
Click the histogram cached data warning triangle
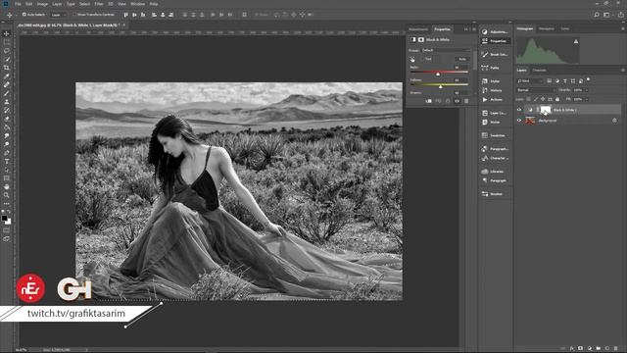pyautogui.click(x=576, y=41)
